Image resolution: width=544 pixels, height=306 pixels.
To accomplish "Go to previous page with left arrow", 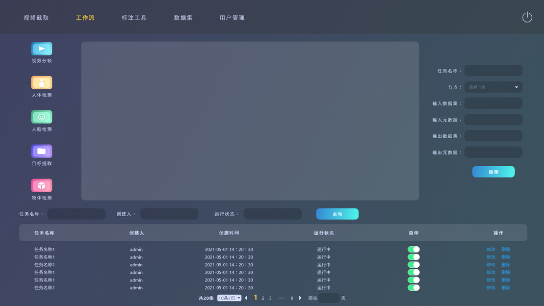I will coord(246,298).
